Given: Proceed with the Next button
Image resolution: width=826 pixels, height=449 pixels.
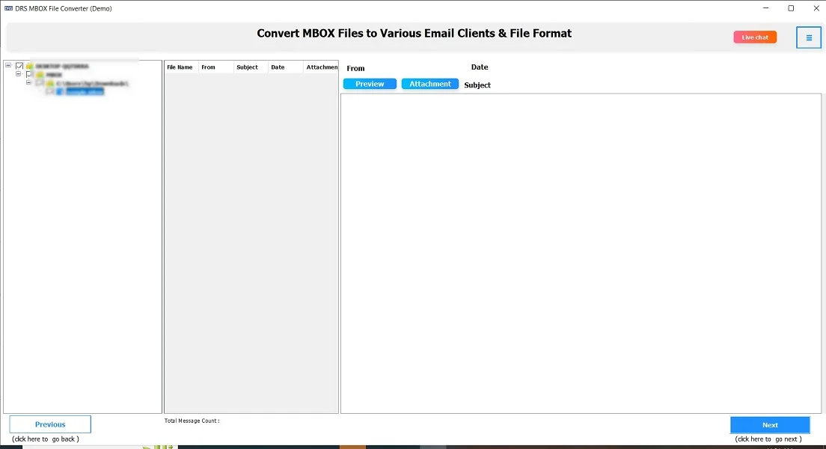Looking at the screenshot, I should [770, 425].
